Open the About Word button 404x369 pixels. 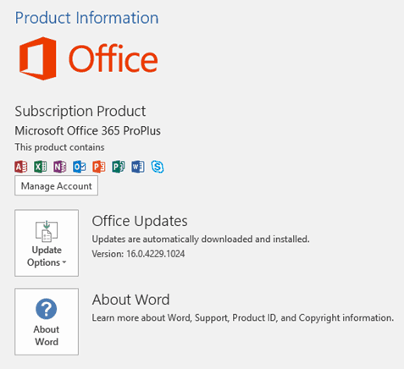point(47,322)
